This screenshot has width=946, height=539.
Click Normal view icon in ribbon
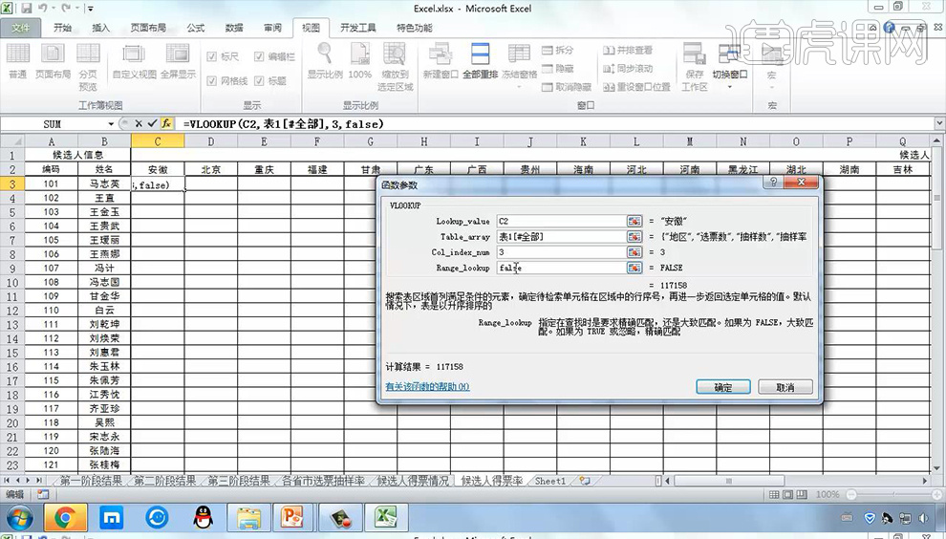pos(17,60)
